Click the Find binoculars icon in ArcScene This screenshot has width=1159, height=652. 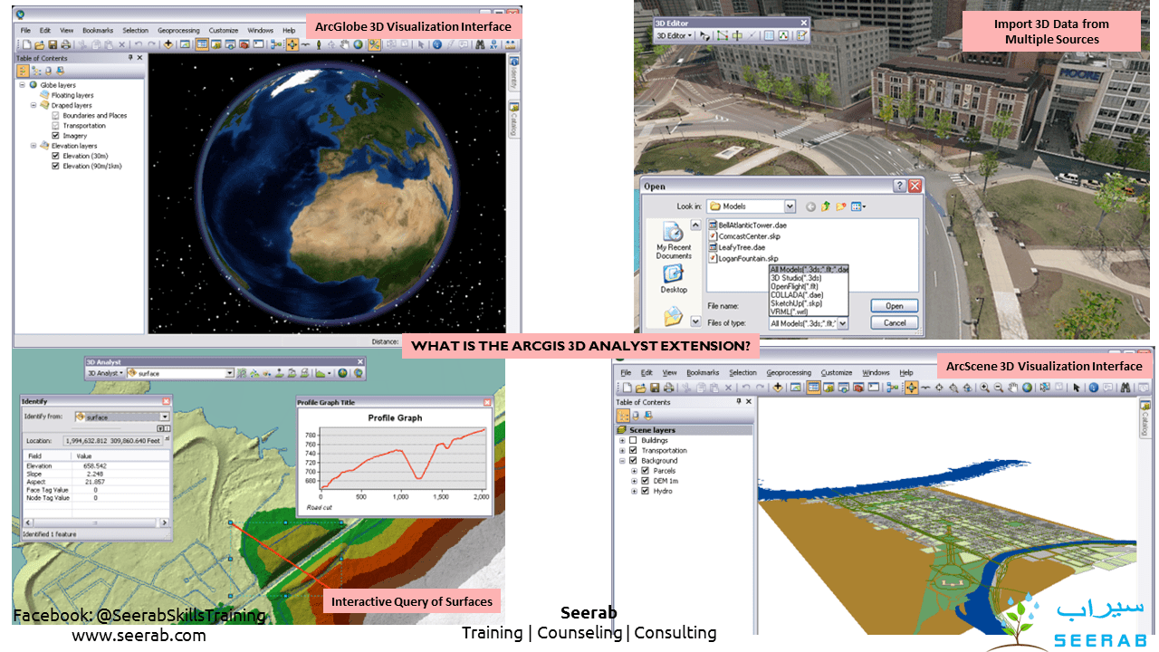click(1125, 388)
